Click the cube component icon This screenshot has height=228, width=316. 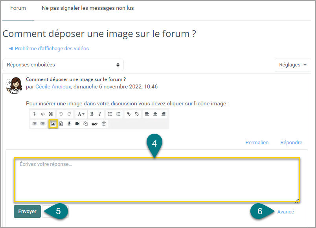click(104, 123)
